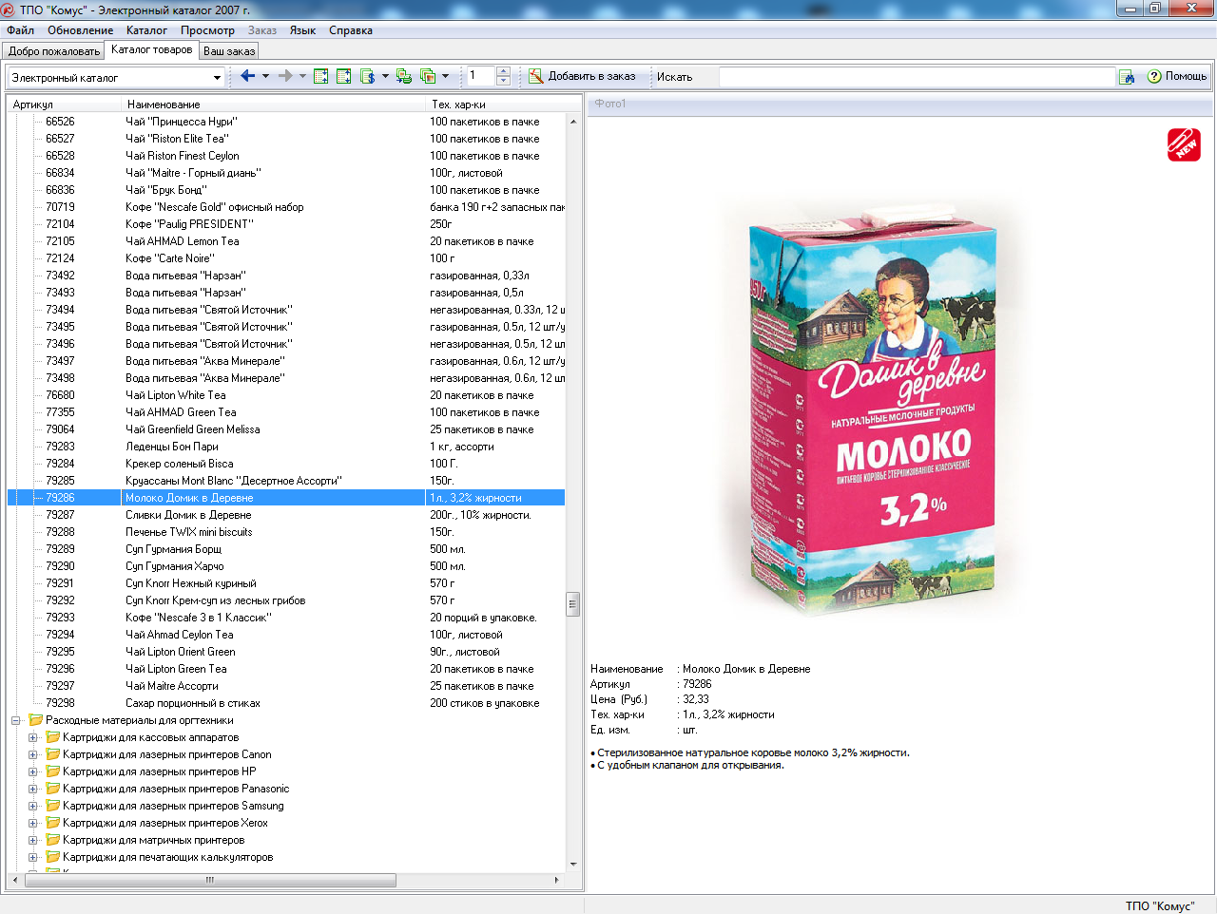Sort by the Наименование column header

click(275, 105)
